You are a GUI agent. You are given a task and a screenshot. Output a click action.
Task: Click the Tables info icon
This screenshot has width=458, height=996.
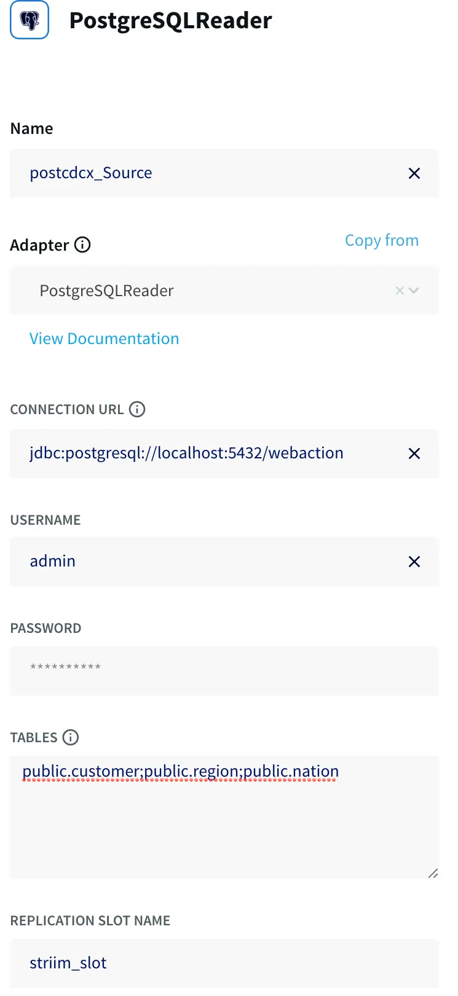point(71,737)
